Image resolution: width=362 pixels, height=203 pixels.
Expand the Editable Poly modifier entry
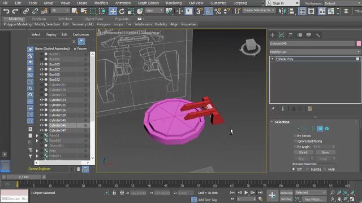tap(273, 59)
